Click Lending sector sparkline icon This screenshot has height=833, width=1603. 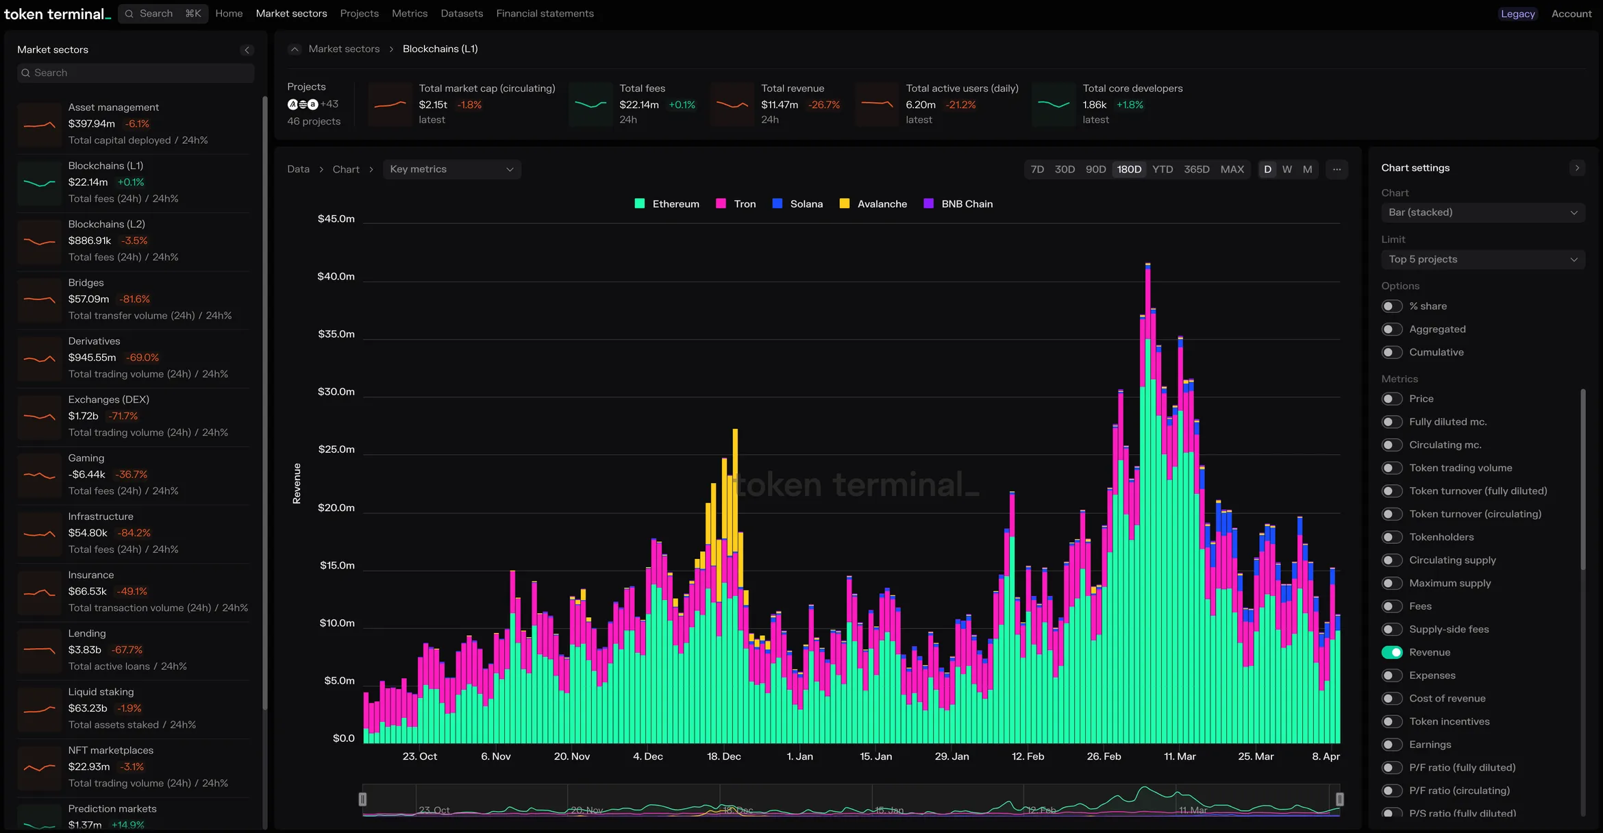click(x=40, y=651)
